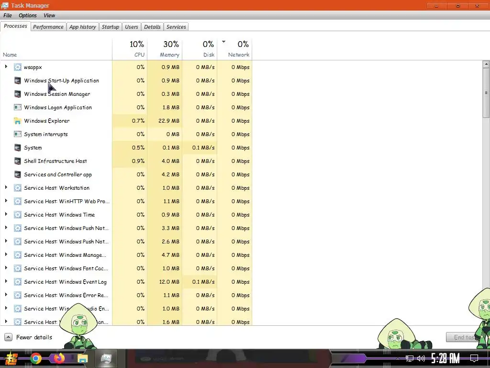Open the network tray icon
490x368 pixels.
tap(410, 358)
